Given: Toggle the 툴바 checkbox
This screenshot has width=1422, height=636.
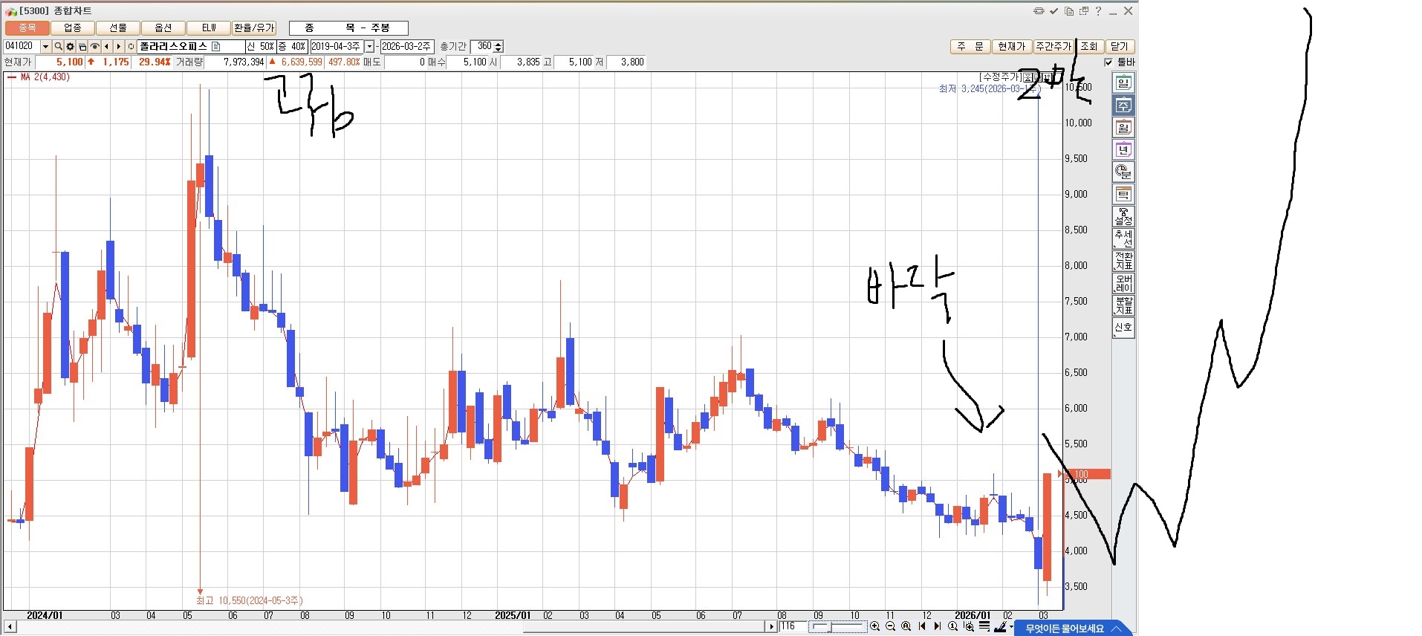Looking at the screenshot, I should pyautogui.click(x=1108, y=62).
